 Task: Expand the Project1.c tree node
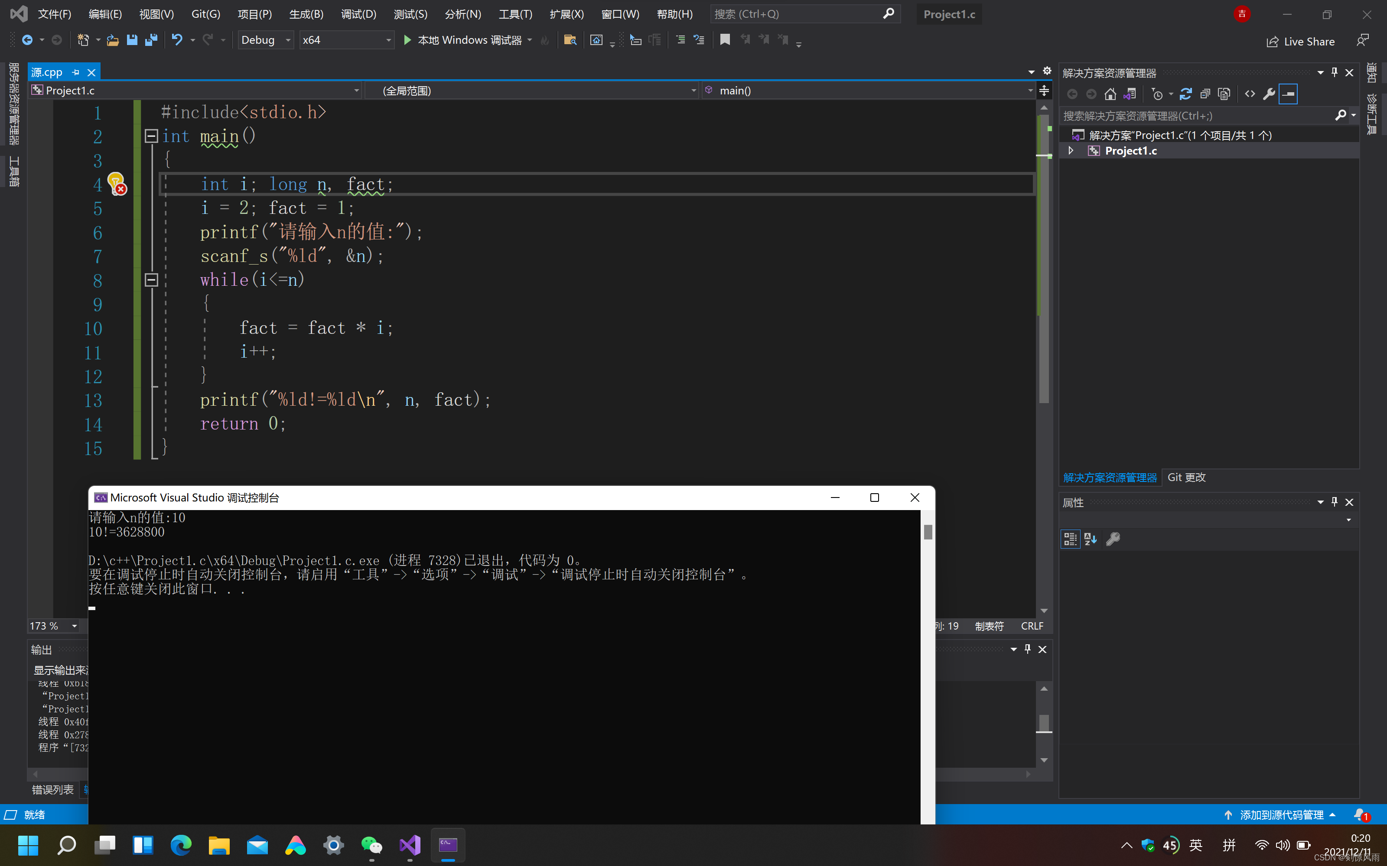pos(1071,151)
